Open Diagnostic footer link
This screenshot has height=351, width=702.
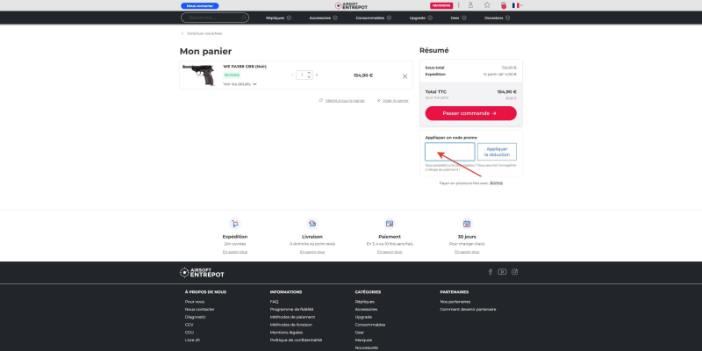[195, 317]
